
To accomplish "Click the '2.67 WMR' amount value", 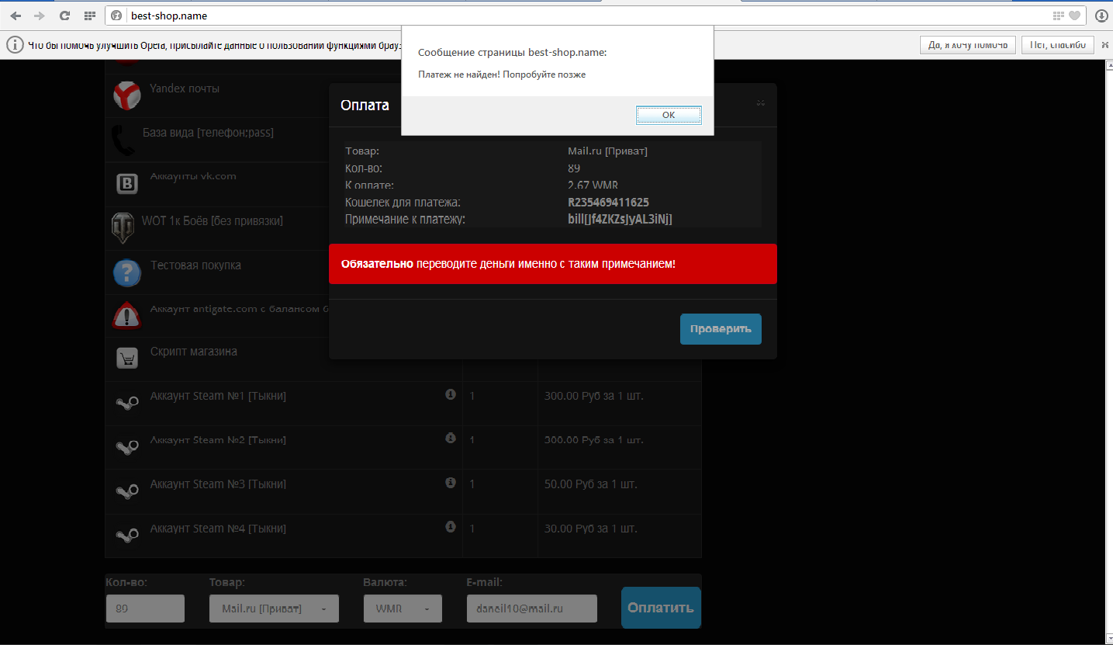I will [593, 186].
